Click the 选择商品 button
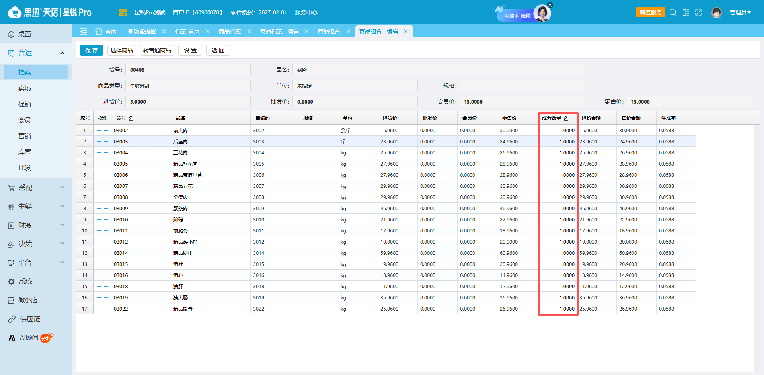The width and height of the screenshot is (764, 375). pos(122,50)
